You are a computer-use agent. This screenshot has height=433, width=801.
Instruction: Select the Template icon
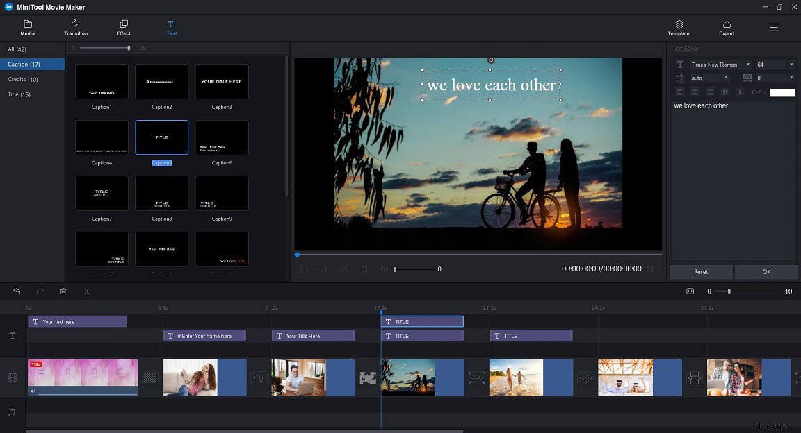point(678,26)
